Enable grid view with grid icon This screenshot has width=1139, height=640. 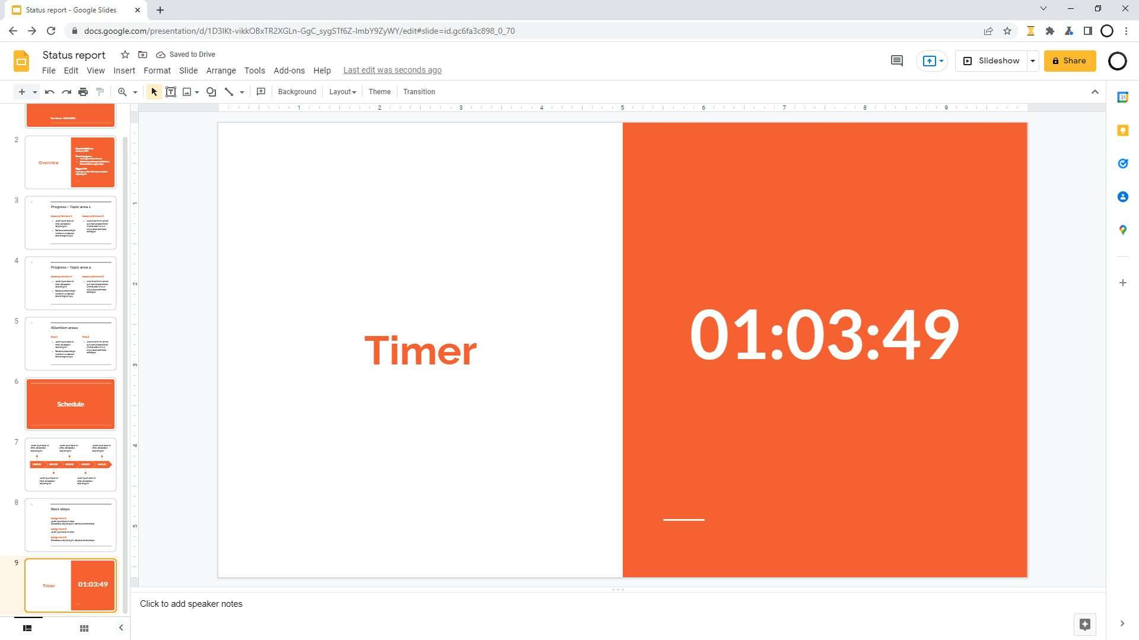(x=83, y=627)
